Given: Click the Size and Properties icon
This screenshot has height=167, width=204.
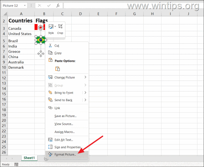Looking at the screenshot, I should (x=50, y=147).
